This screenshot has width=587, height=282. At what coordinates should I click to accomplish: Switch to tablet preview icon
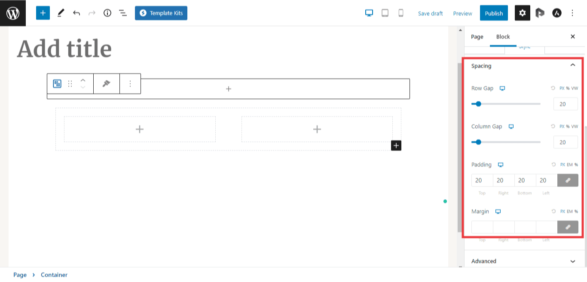[x=385, y=13]
